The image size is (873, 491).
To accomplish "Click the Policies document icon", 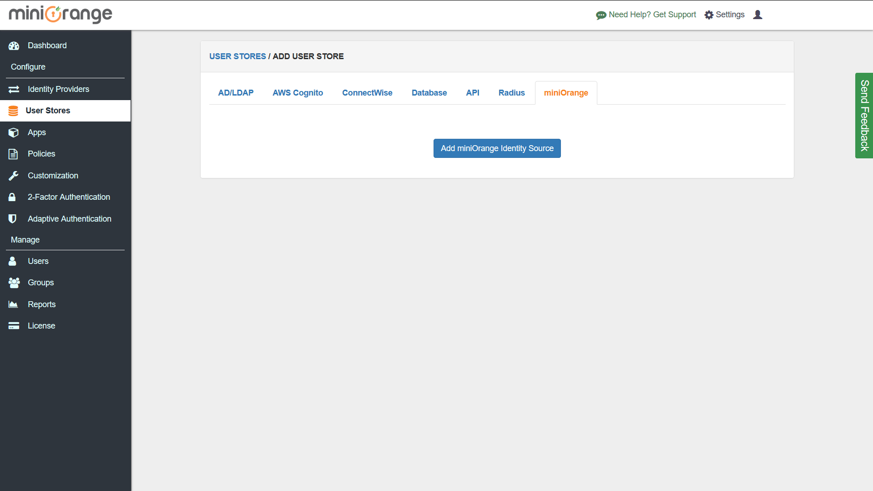I will pyautogui.click(x=13, y=154).
